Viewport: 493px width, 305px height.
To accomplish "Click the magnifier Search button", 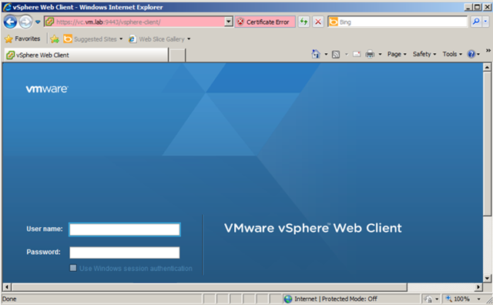I will click(476, 22).
